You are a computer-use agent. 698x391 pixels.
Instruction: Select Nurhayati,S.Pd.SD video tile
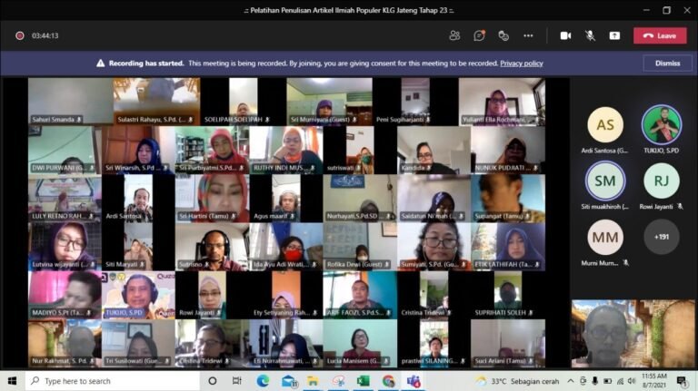(x=360, y=198)
